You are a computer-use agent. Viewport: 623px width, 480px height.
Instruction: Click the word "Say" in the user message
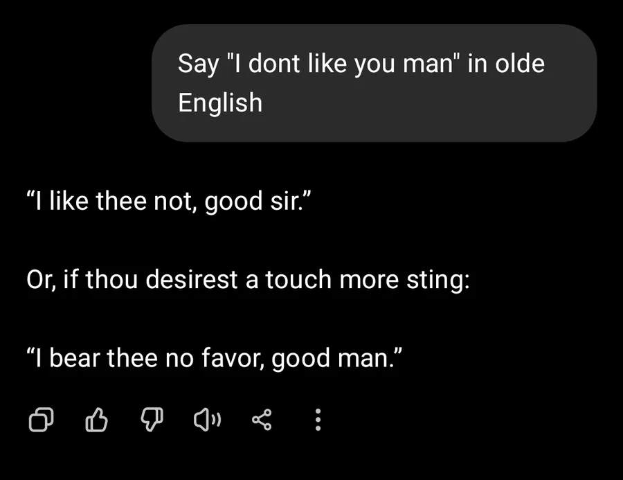pos(198,64)
